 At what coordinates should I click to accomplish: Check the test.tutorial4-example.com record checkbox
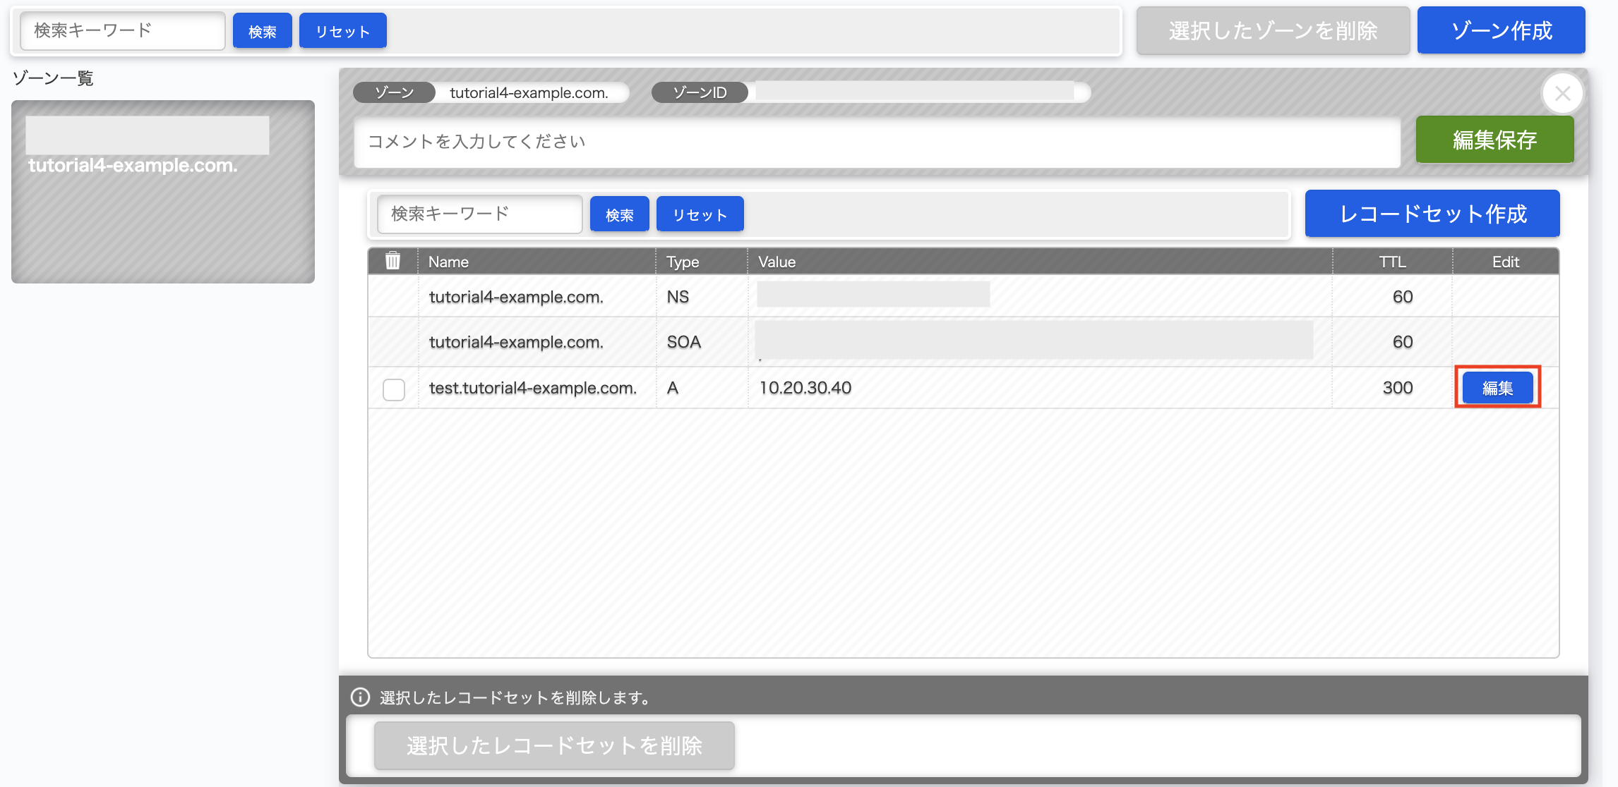tap(393, 389)
